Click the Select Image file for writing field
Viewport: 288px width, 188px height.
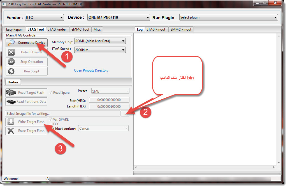(63, 114)
